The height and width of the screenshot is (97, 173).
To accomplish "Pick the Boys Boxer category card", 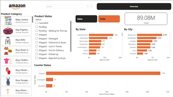I will tap(16, 51).
